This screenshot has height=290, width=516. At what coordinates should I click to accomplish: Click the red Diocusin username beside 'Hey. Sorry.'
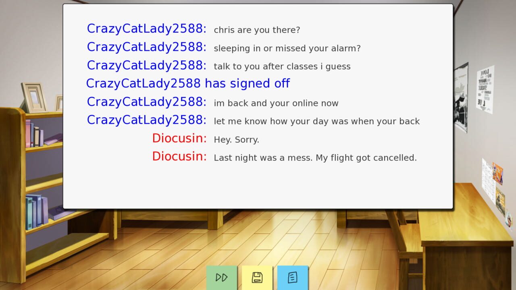point(179,138)
